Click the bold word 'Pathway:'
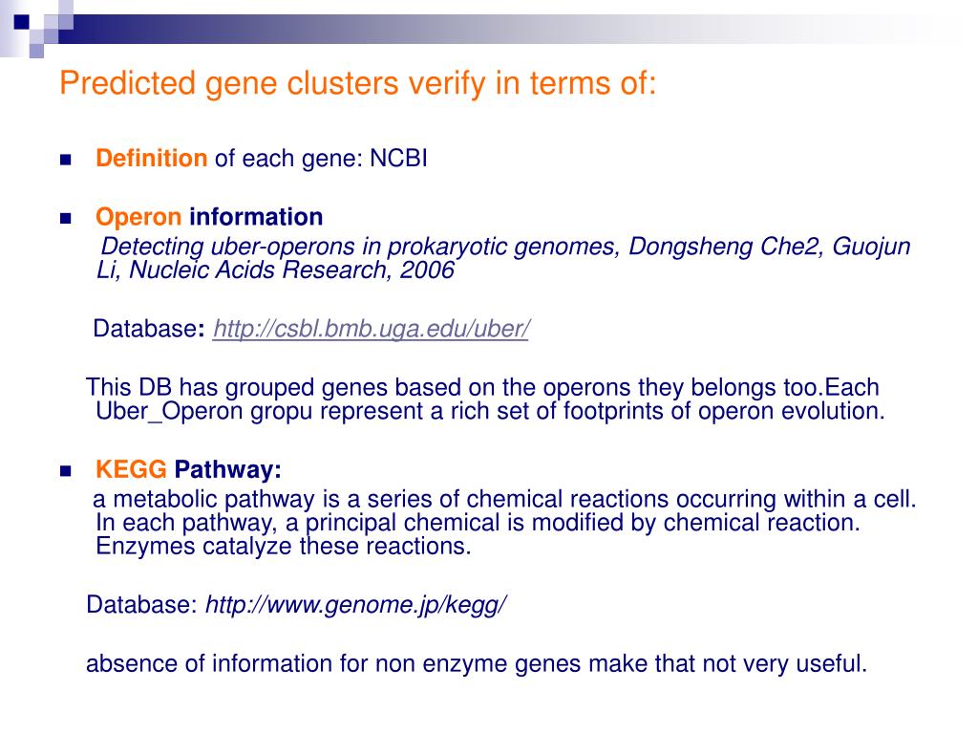Viewport: 978px width, 734px height. [227, 469]
